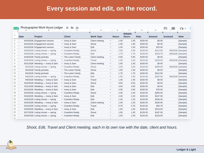The height and width of the screenshot is (153, 204).
Task: Click the lamp and book logo
Action: click(x=11, y=145)
